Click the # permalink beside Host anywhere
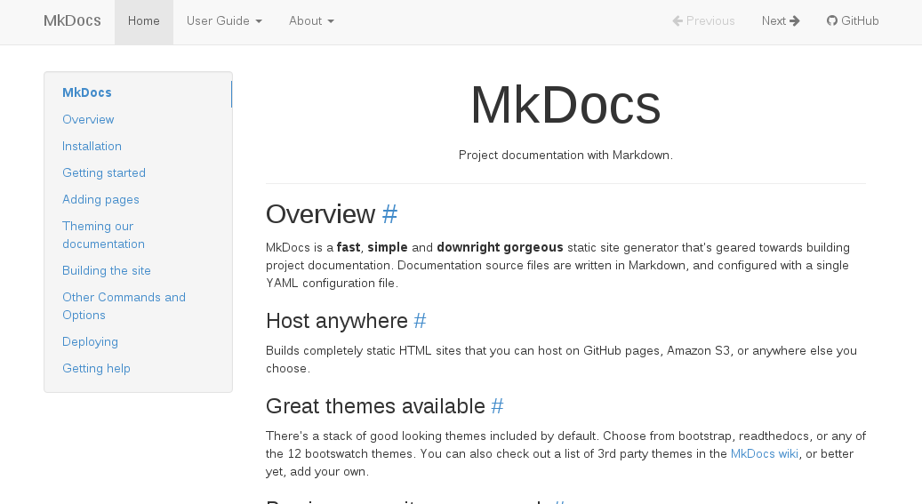Viewport: 922px width, 504px height. 420,321
